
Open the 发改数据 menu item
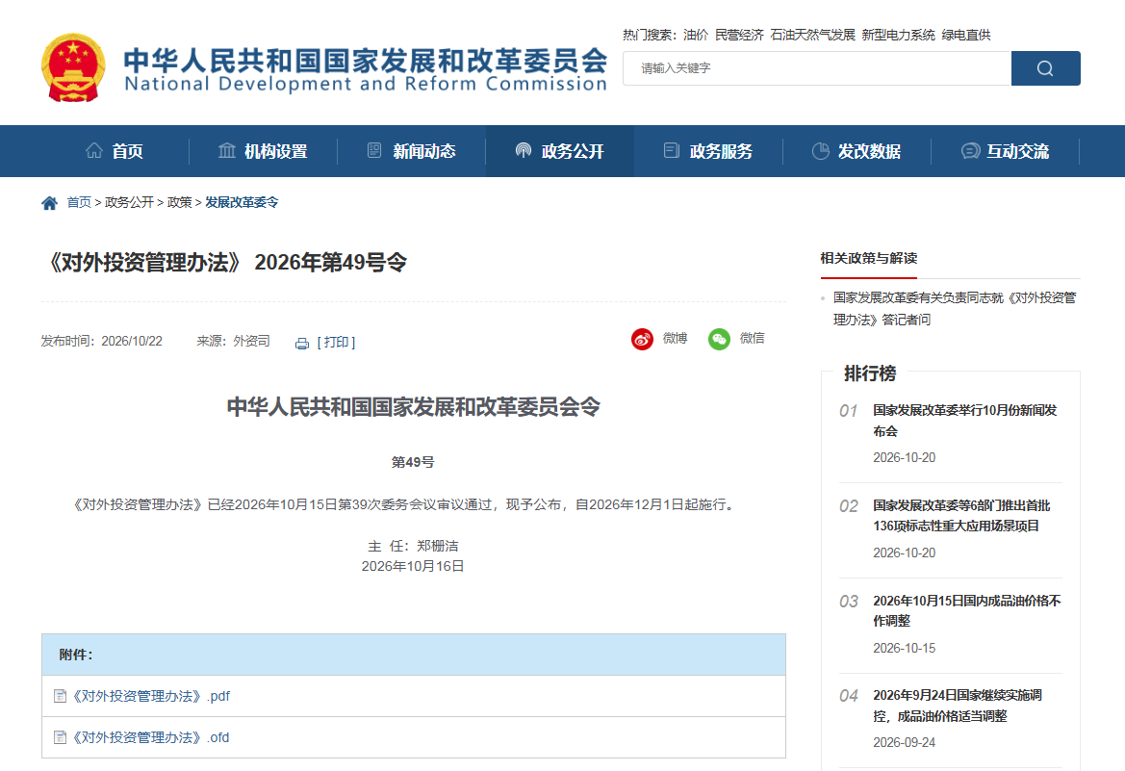857,151
